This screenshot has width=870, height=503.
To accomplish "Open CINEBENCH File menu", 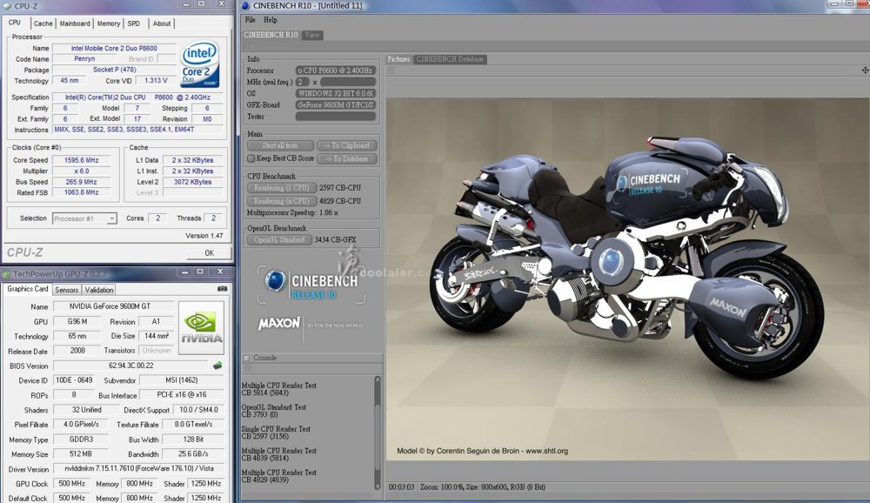I will tap(251, 20).
